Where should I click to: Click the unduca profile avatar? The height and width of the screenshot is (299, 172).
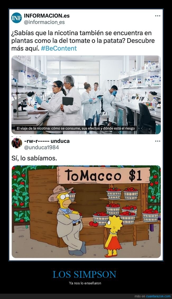click(17, 143)
